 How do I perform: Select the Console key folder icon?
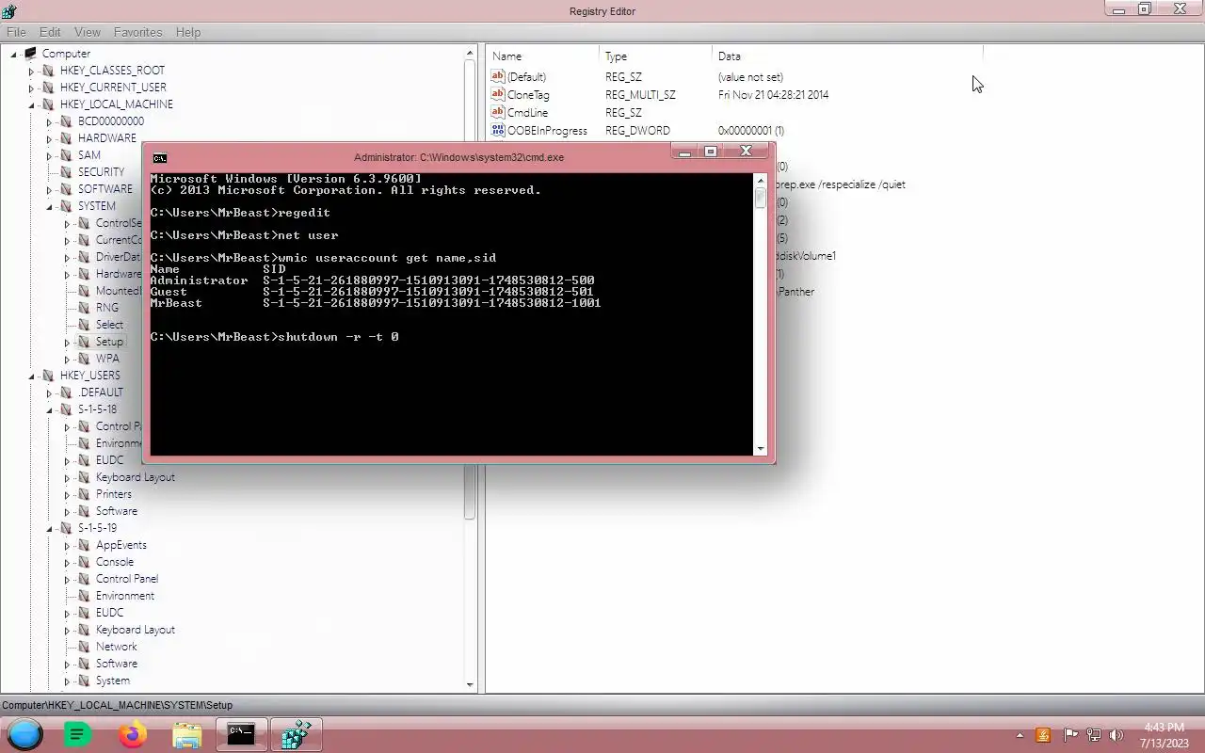(x=84, y=562)
